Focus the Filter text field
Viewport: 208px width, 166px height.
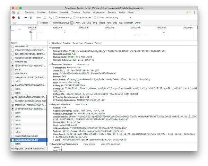coord(24,23)
